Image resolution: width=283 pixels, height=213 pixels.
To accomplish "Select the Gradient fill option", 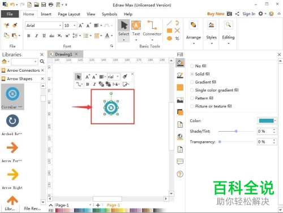I will coord(203,82).
